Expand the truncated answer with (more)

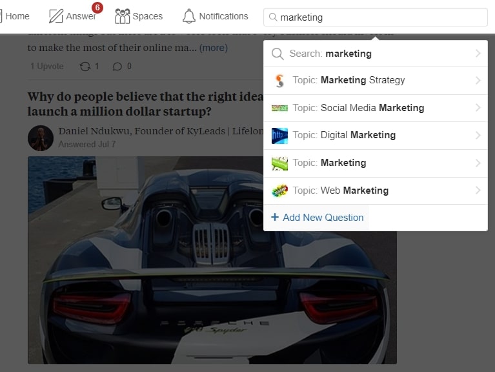(x=213, y=48)
